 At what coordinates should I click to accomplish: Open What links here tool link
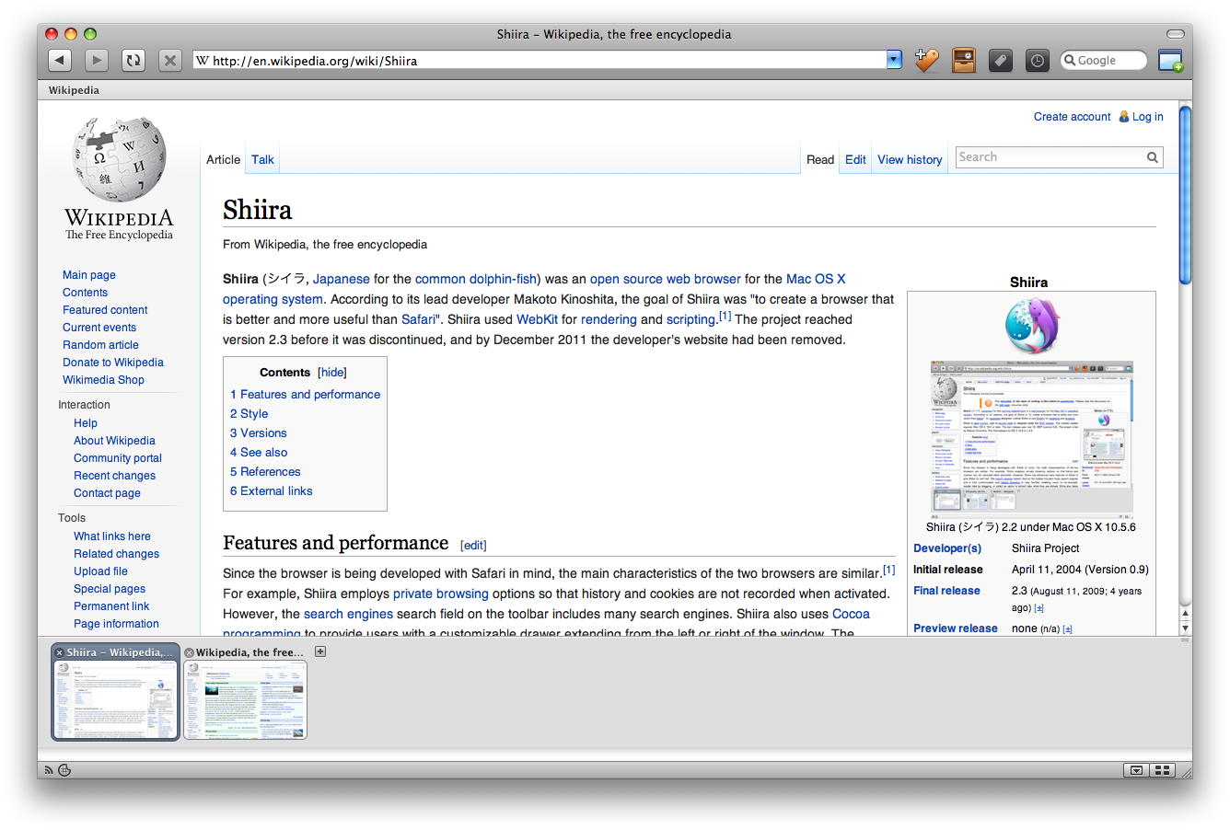click(x=112, y=536)
